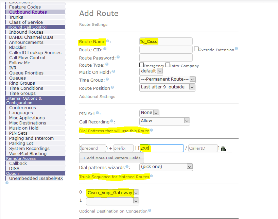Expand the Route Position dropdown
Image resolution: width=278 pixels, height=219 pixels.
[167, 87]
